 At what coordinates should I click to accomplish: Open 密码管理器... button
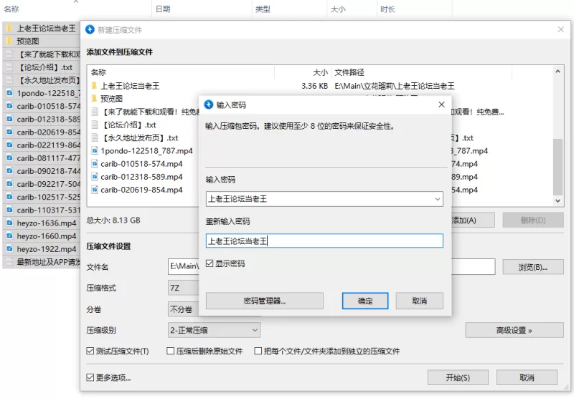[x=264, y=301]
